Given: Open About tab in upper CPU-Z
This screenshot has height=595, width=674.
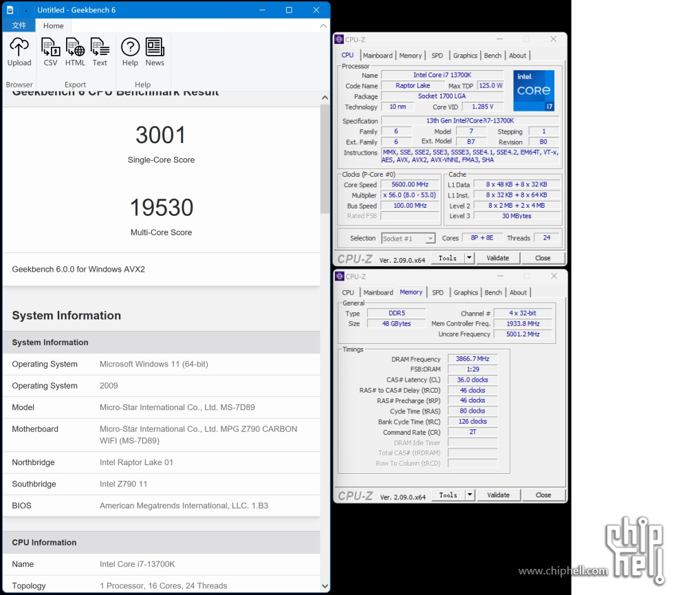Looking at the screenshot, I should click(x=517, y=56).
